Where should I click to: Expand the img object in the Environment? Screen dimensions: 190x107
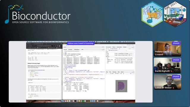[x=106, y=53]
